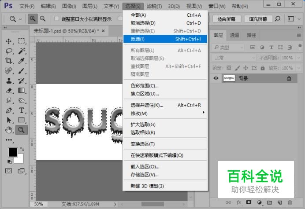Select the Hand tool
This screenshot has width=305, height=209.
(8, 130)
